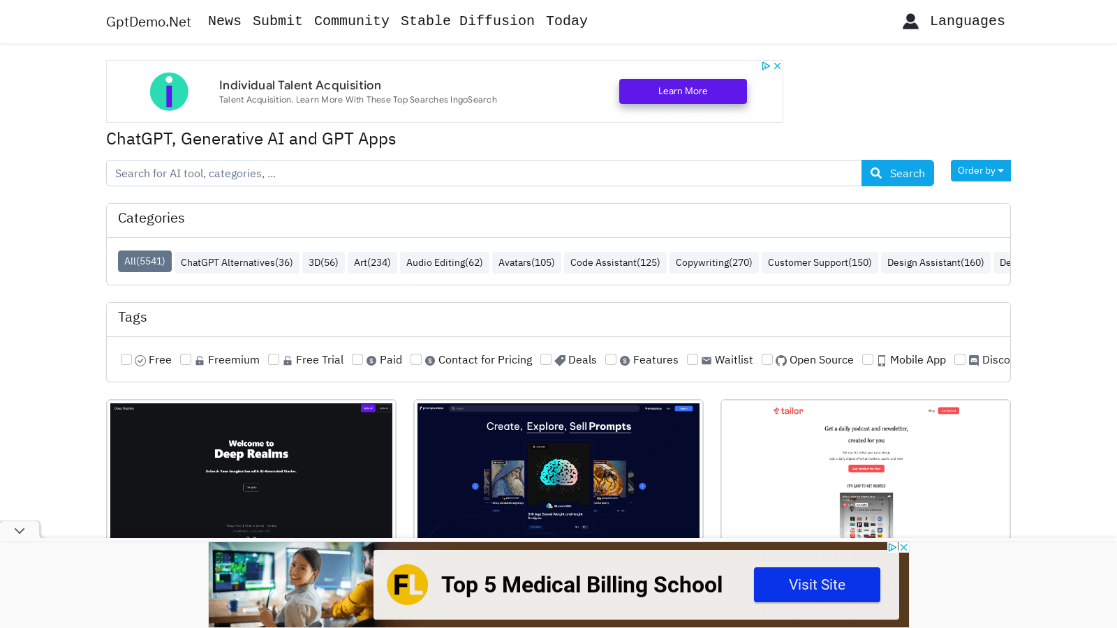Screen dimensions: 1117x628
Task: Click the Paid dollar icon
Action: (x=371, y=361)
